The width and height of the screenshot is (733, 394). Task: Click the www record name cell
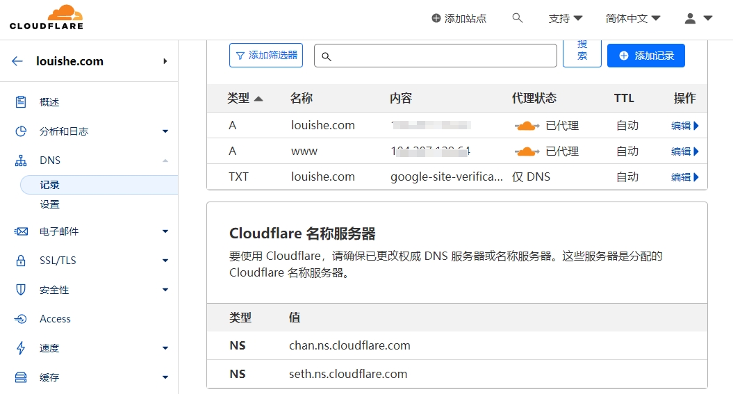[x=304, y=151]
